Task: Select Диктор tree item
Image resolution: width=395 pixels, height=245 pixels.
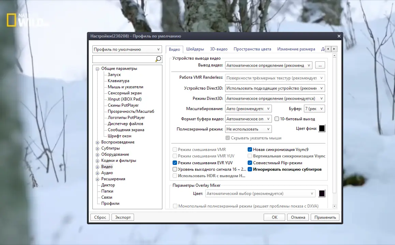Action: click(x=108, y=185)
